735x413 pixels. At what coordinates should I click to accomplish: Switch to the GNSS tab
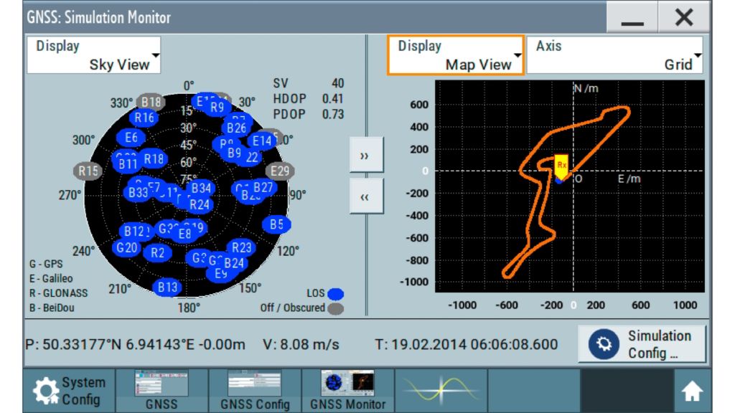click(161, 391)
